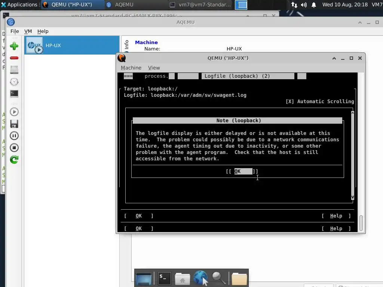Click the clock history icon in AQEMU sidebar
The image size is (383, 287).
(14, 82)
